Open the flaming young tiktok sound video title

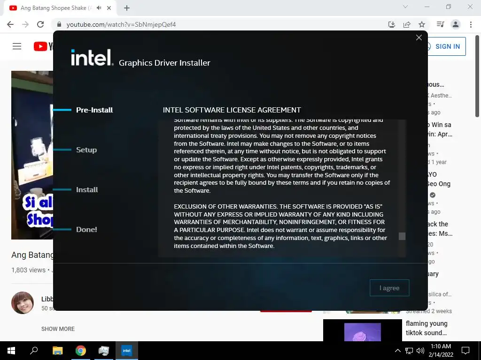click(x=427, y=328)
